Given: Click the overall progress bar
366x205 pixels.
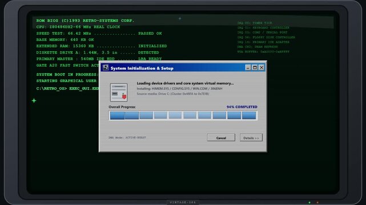Looking at the screenshot, I should [x=183, y=116].
